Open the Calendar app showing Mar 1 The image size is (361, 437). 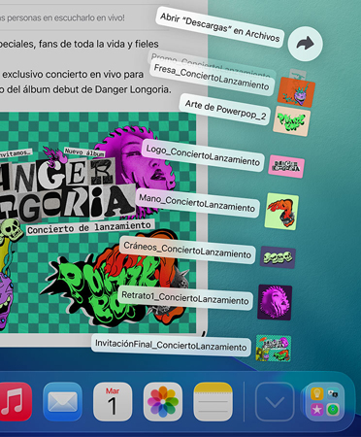coord(113,402)
